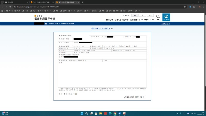Go back using the browser back arrow
The height and width of the screenshot is (116, 206).
click(x=2, y=7)
